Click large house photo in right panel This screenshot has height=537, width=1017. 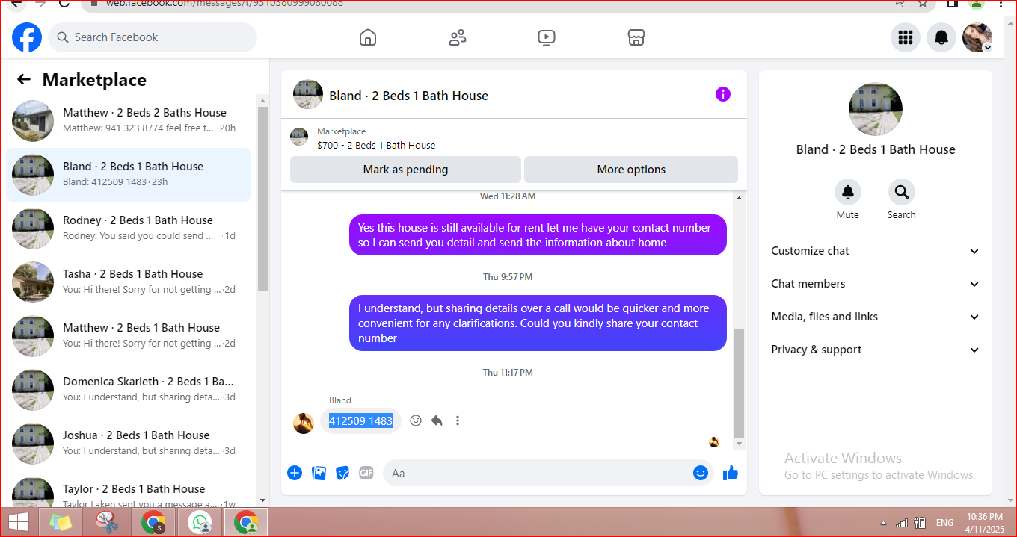click(876, 109)
